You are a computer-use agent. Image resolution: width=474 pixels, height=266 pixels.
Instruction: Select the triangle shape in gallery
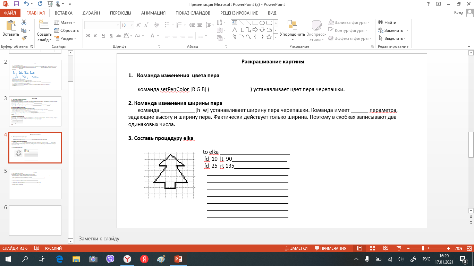click(x=235, y=29)
